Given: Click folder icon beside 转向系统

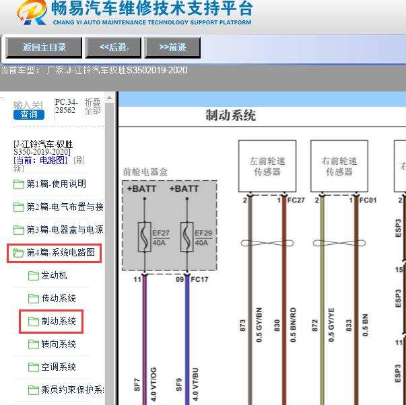Looking at the screenshot, I should tap(34, 344).
